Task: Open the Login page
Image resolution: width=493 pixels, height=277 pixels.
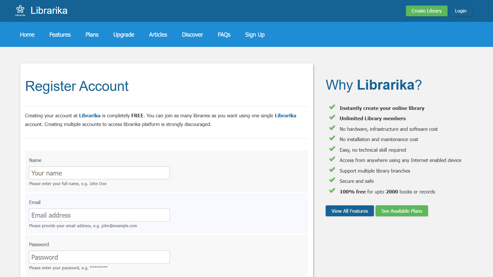Action: coord(460,11)
